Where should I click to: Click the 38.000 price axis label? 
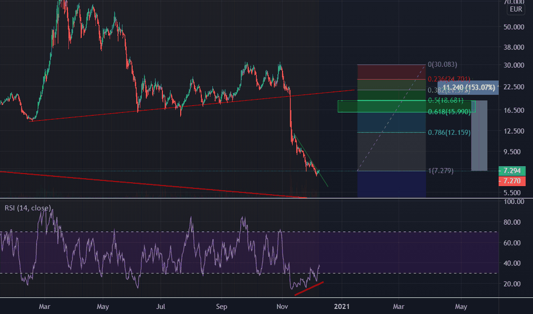[514, 47]
